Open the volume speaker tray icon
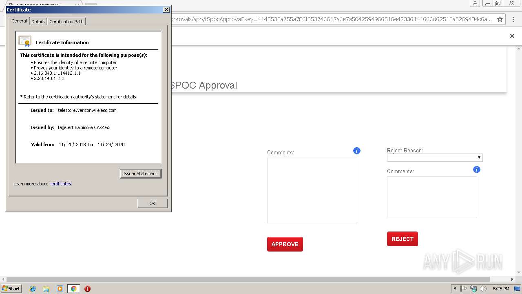Viewport: 522px width, 294px height. pyautogui.click(x=483, y=289)
